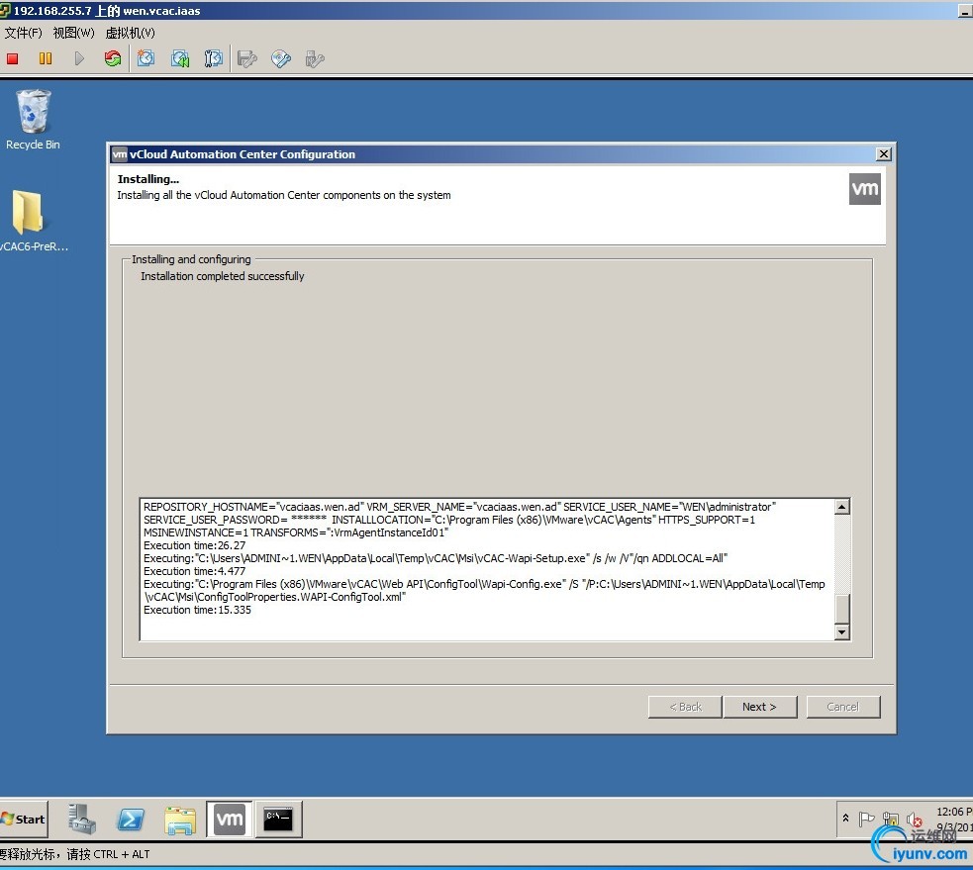Revert to snapshot via toolbar icon
Image resolution: width=973 pixels, height=870 pixels.
(180, 59)
